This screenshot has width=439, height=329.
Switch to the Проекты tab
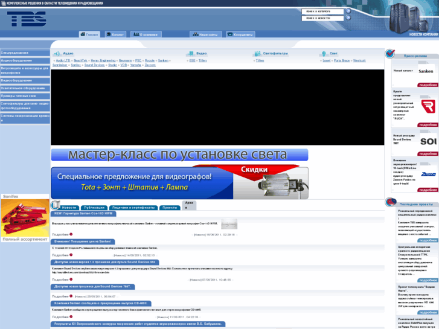170,208
